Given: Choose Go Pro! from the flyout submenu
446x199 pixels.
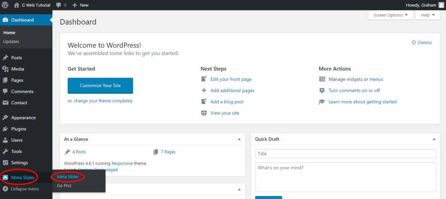Looking at the screenshot, I should click(64, 186).
